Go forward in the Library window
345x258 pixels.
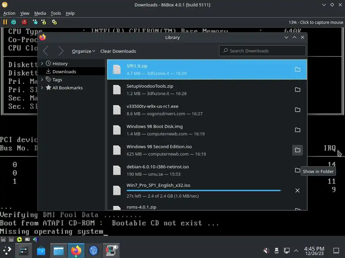coord(61,51)
